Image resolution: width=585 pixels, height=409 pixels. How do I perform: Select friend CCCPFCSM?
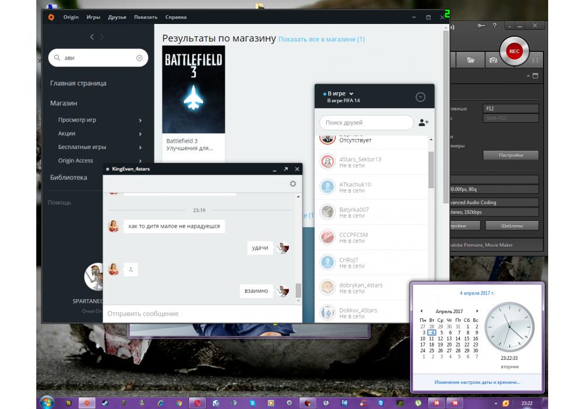point(371,237)
